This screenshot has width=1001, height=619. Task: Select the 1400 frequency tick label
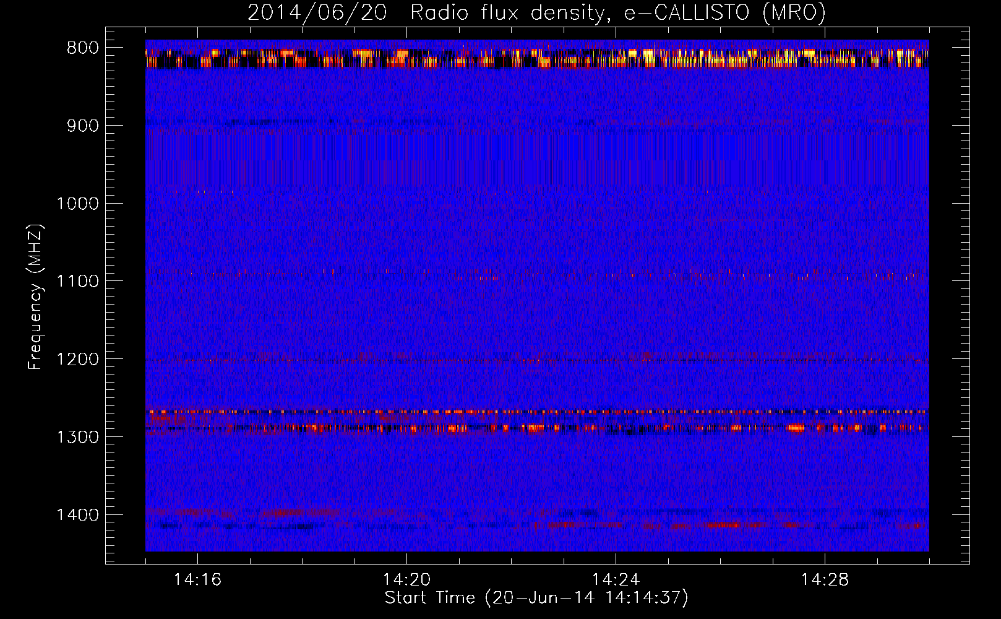(77, 514)
